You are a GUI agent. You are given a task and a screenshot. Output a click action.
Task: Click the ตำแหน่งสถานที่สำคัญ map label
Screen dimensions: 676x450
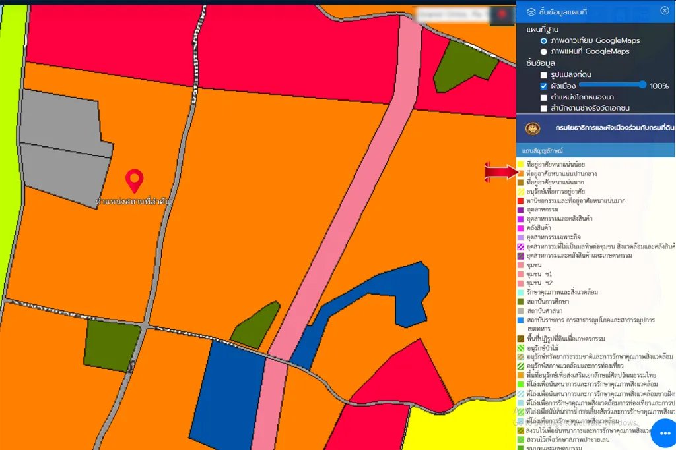[x=133, y=201]
